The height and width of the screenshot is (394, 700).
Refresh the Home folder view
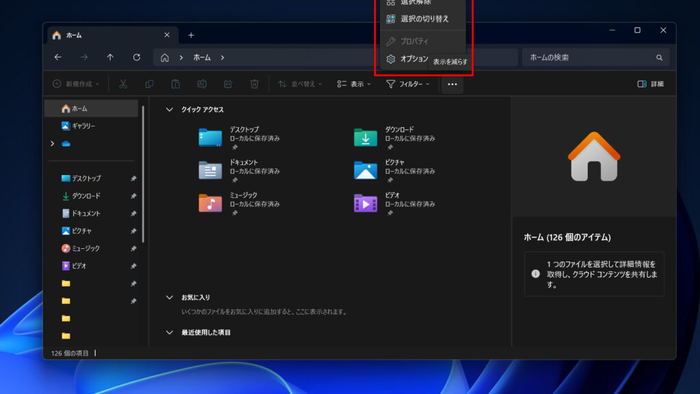pyautogui.click(x=137, y=57)
